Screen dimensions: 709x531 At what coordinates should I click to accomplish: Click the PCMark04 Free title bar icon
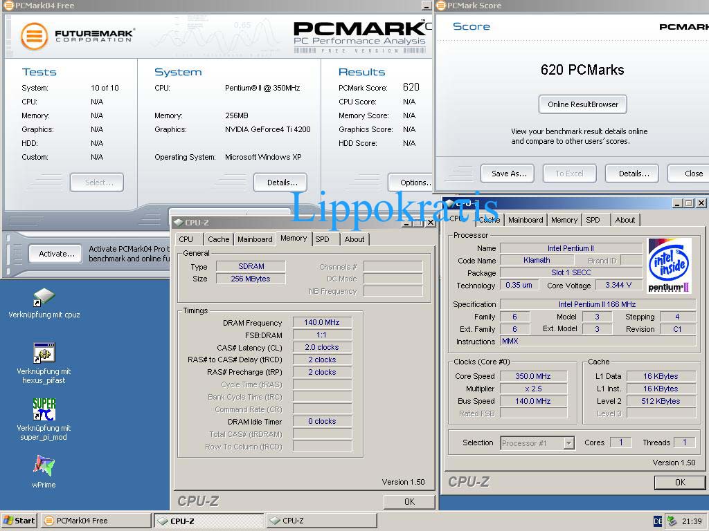click(x=8, y=6)
